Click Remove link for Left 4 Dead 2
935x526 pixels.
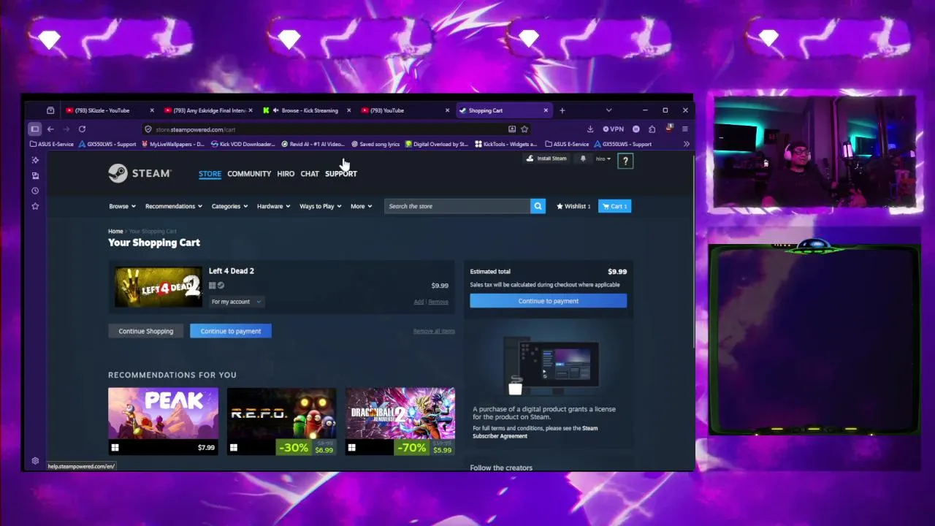(438, 302)
